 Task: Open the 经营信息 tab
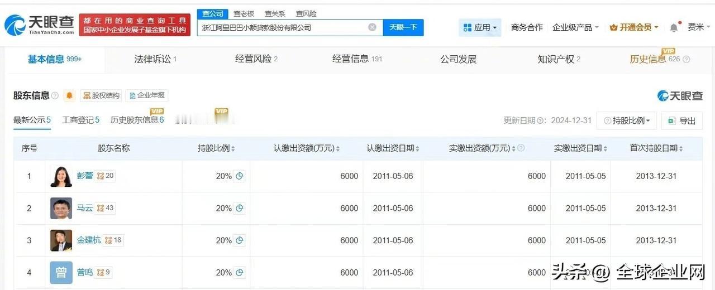click(x=357, y=59)
